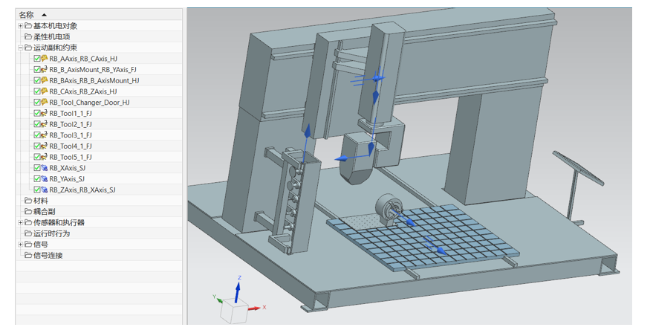Image resolution: width=653 pixels, height=333 pixels.
Task: Select the 信号连接 folder
Action: click(48, 256)
